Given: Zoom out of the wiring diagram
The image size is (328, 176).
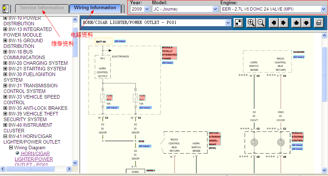Looking at the screenshot, I should (x=261, y=23).
